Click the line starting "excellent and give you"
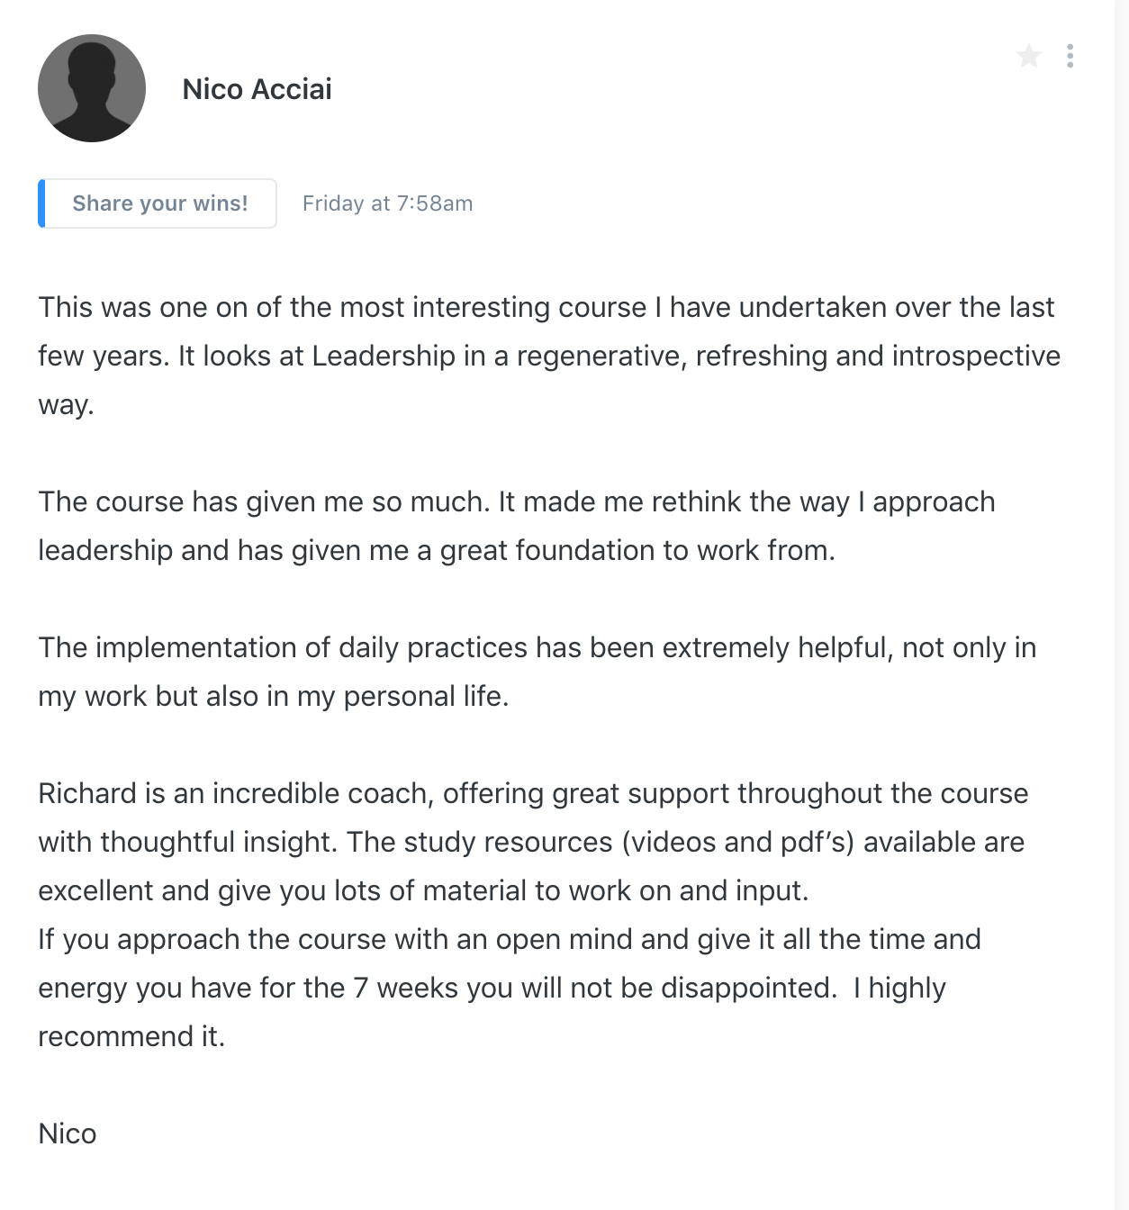The height and width of the screenshot is (1210, 1129). pos(423,891)
